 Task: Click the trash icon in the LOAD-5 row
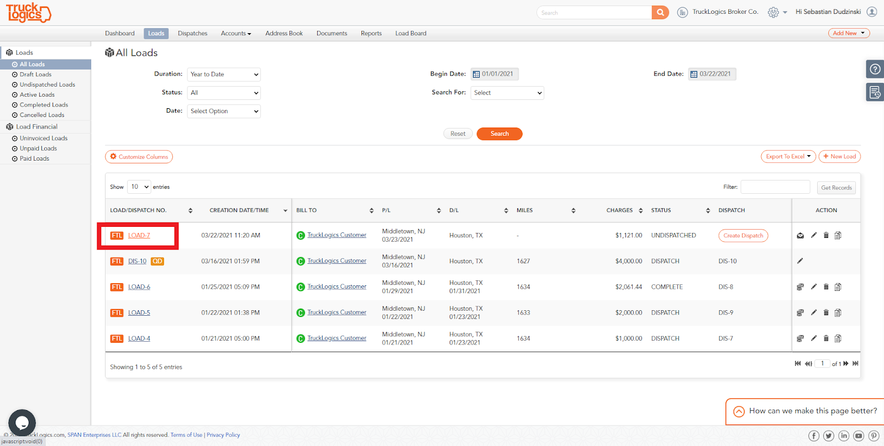826,312
